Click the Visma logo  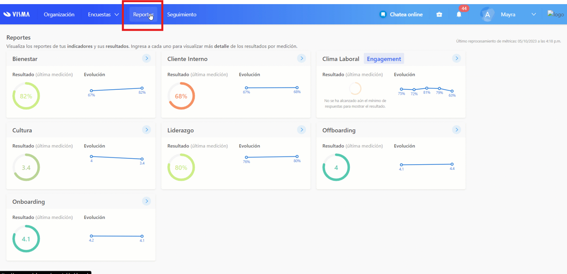coord(16,14)
